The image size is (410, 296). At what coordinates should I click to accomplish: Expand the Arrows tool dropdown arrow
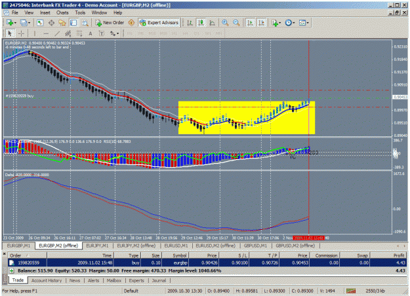(118, 33)
